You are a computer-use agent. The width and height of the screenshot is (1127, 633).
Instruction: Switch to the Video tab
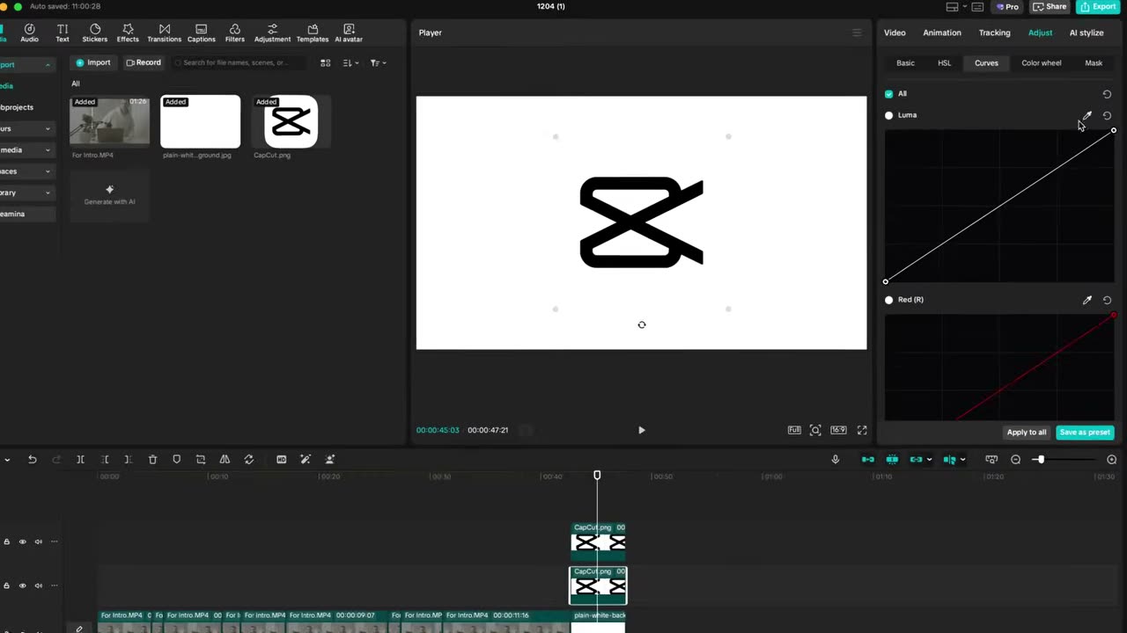(x=895, y=33)
